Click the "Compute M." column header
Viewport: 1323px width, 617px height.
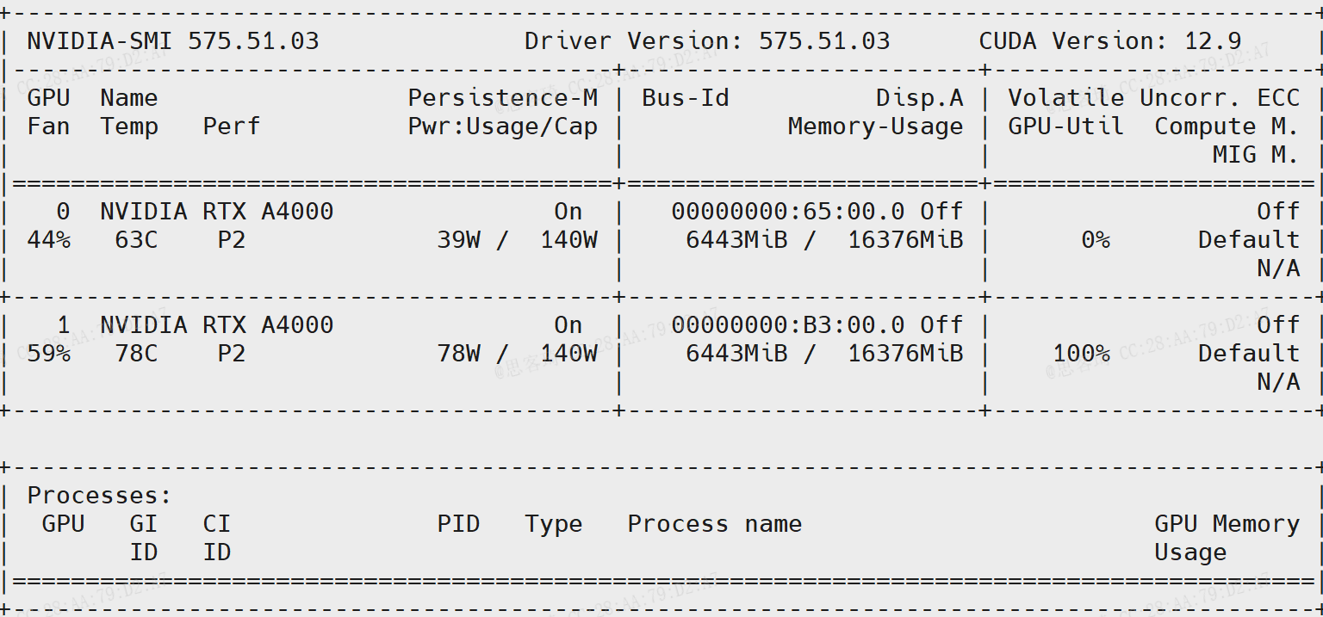1227,126
